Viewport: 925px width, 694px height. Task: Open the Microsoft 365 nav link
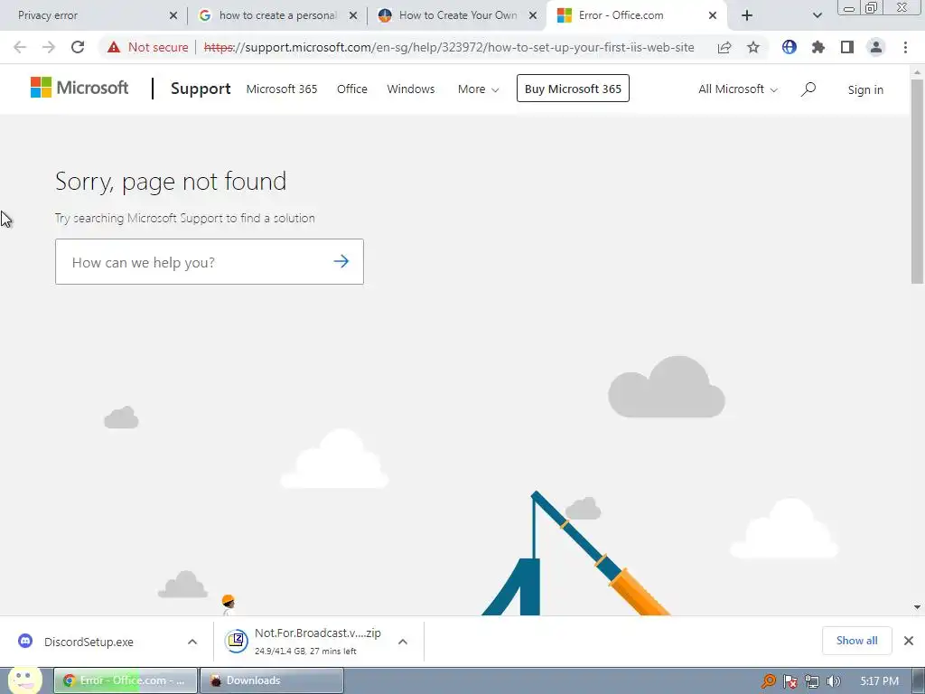[x=282, y=89]
